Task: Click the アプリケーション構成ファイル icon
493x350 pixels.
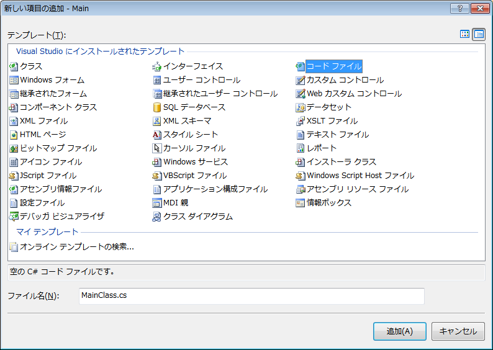Action: click(x=156, y=189)
